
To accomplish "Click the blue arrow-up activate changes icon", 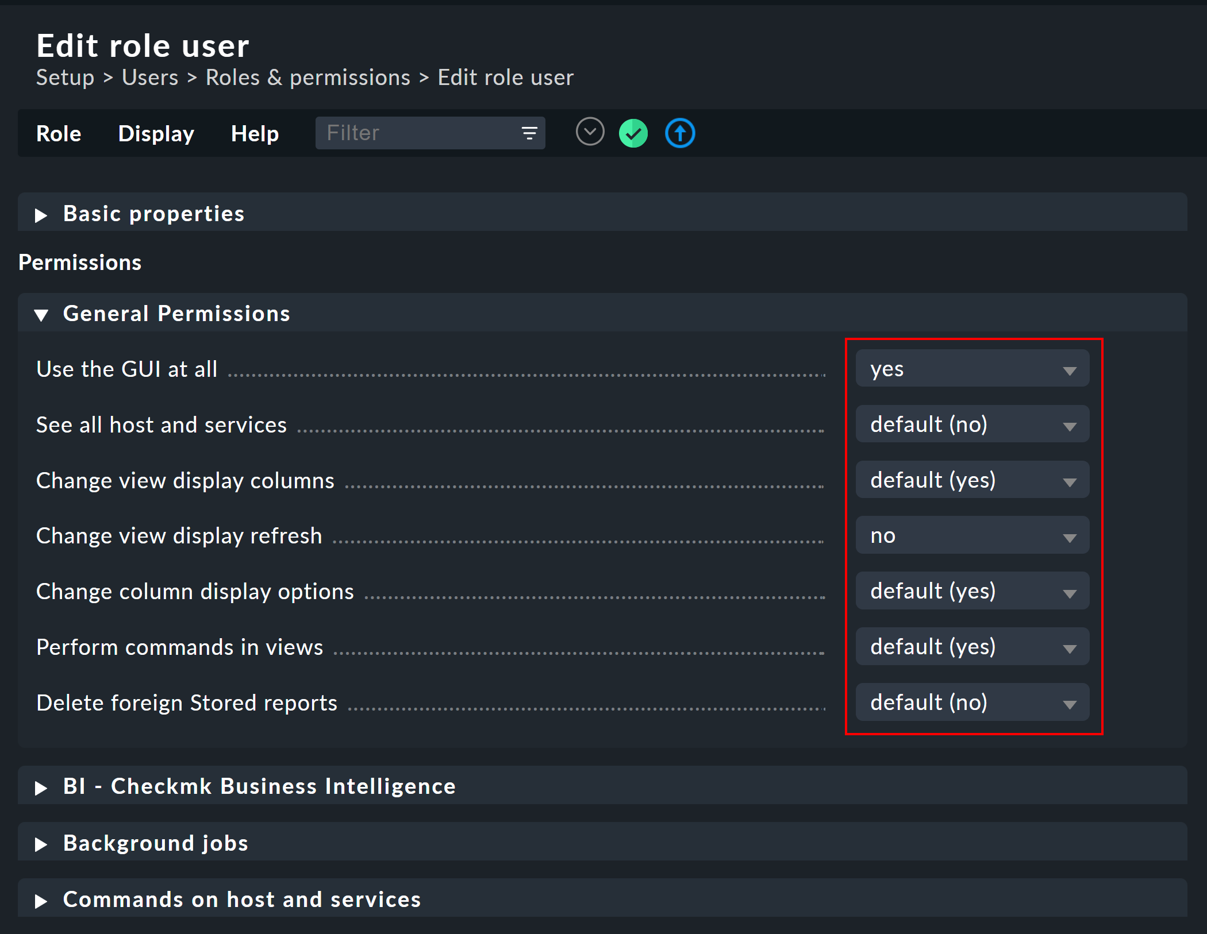I will pyautogui.click(x=679, y=133).
